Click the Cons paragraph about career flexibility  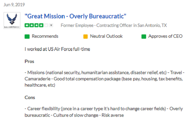[104, 112]
